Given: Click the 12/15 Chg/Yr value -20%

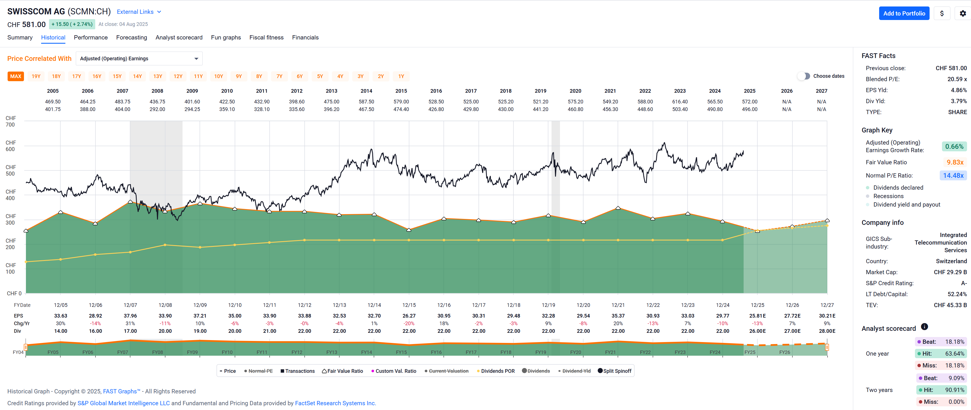Looking at the screenshot, I should coord(409,323).
